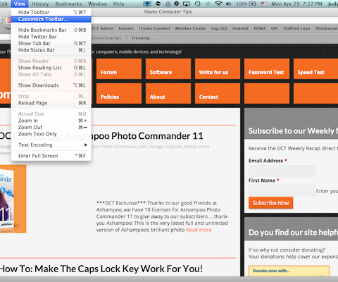The height and width of the screenshot is (282, 338).
Task: Click the date and time clock
Action: coord(297,4)
